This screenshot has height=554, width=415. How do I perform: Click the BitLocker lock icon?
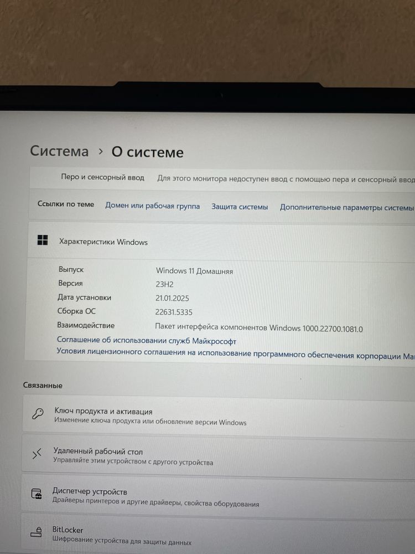pos(36,532)
